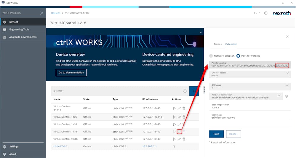Select the Network adapter radio button

click(x=211, y=56)
